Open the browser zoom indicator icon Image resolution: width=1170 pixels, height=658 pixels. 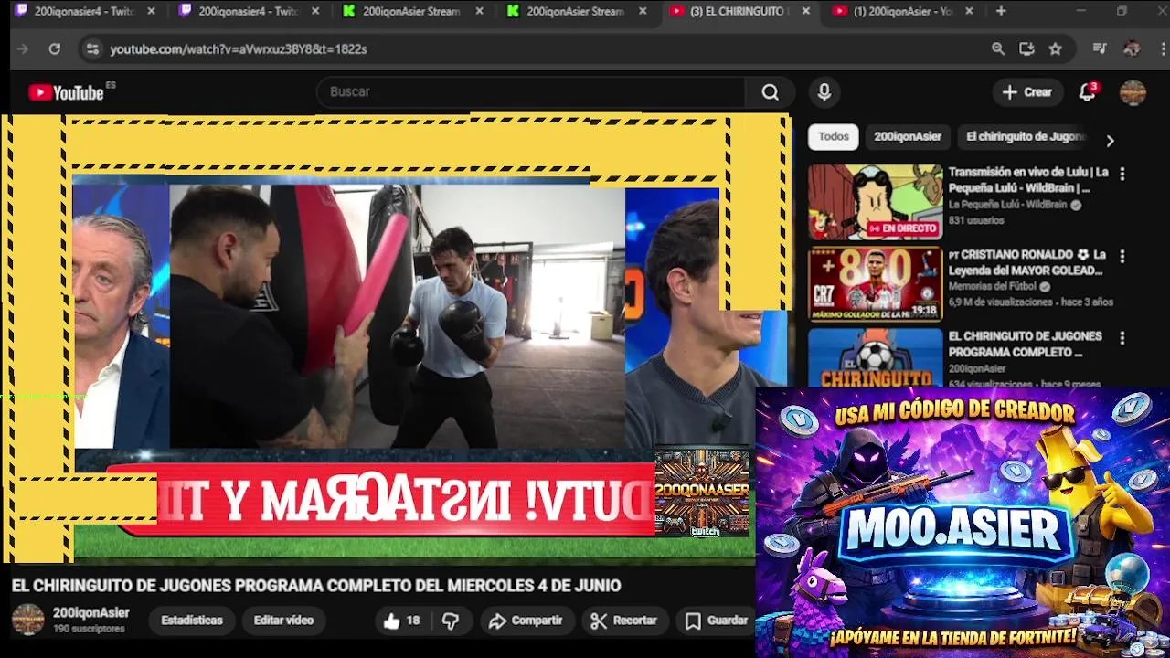pos(998,49)
